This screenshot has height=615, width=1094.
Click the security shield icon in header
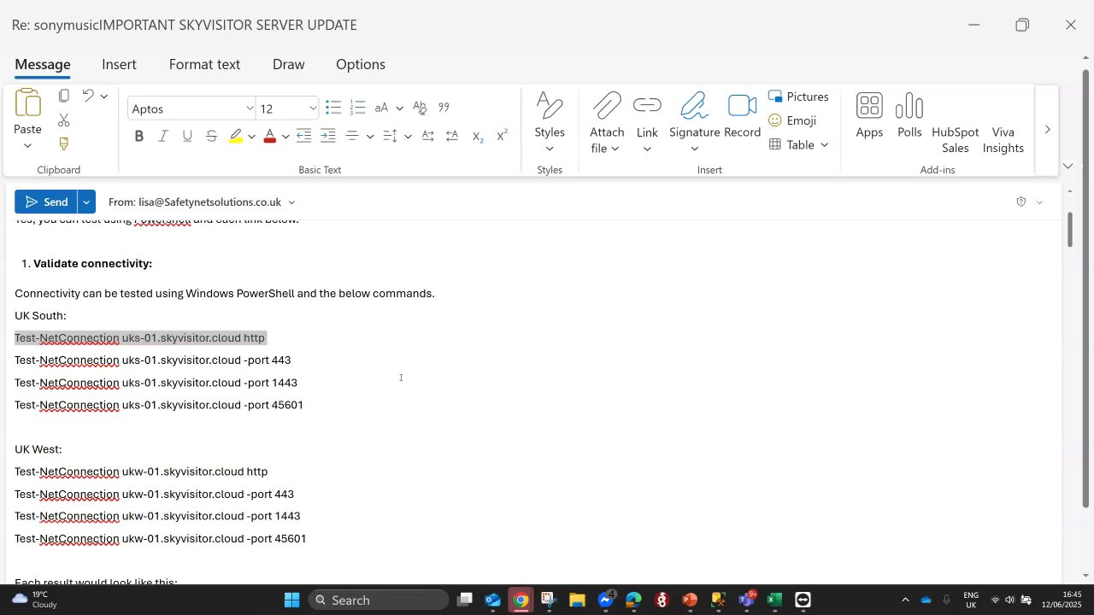(x=1020, y=202)
